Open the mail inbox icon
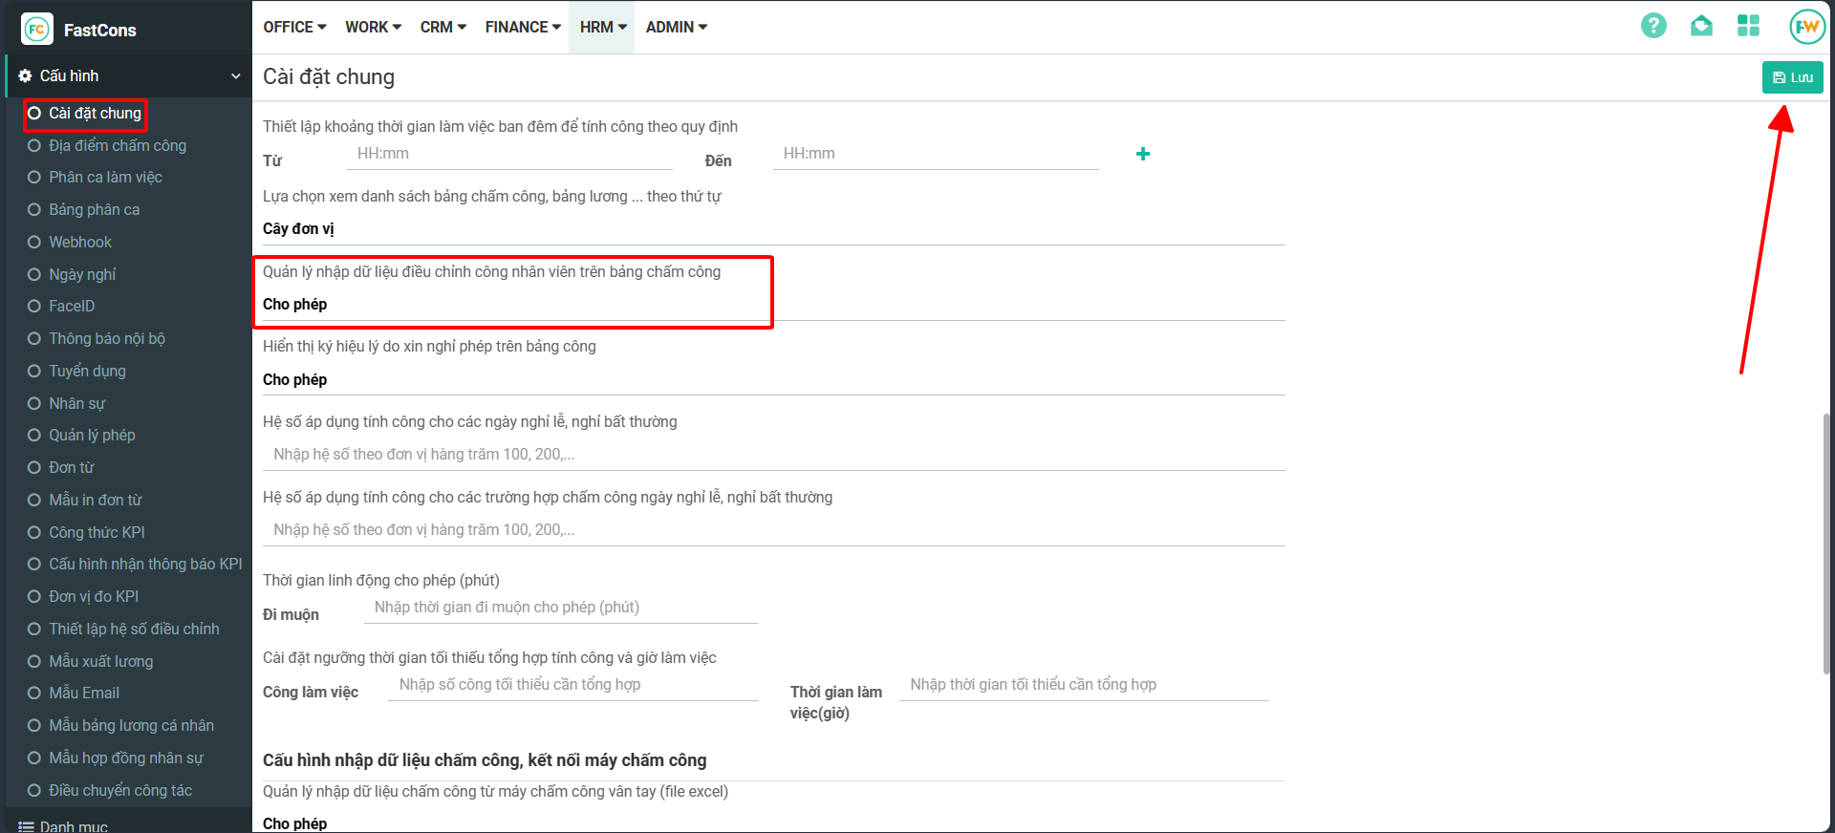1835x833 pixels. [x=1701, y=26]
